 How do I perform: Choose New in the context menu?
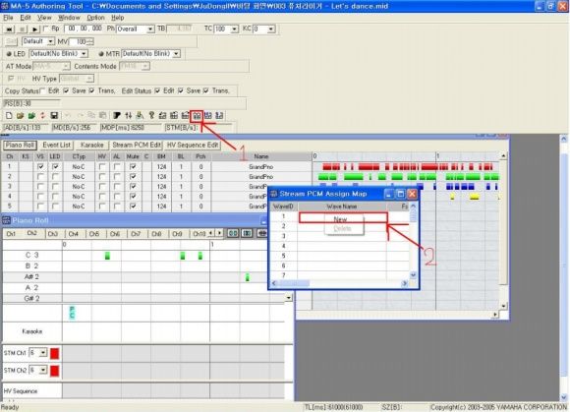(340, 219)
